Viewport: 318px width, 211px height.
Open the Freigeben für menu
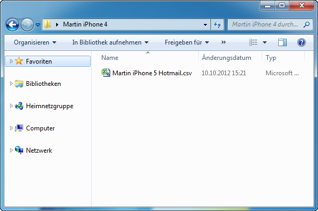click(x=187, y=42)
